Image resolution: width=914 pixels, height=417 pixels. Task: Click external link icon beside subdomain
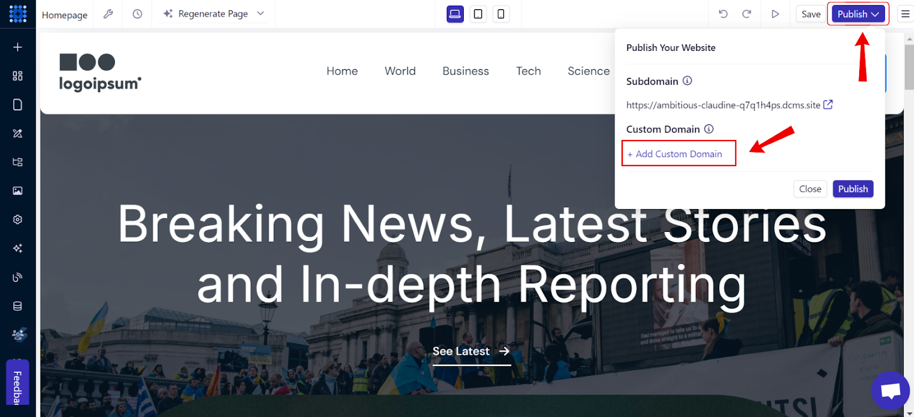828,105
